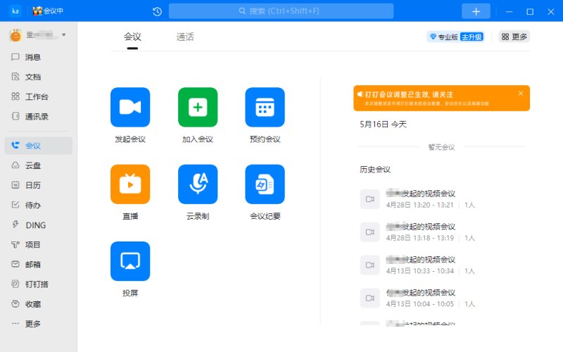Viewport: 563px width, 352px height.
Task: Open DING in the sidebar
Action: click(x=39, y=225)
